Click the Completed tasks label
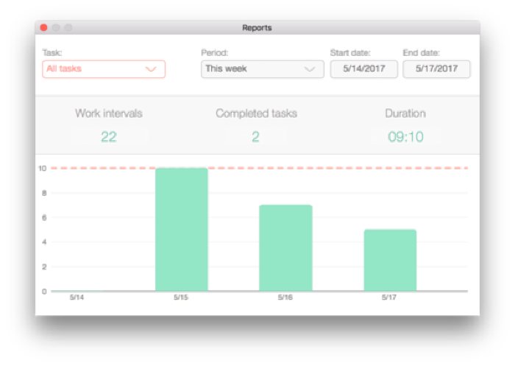This screenshot has height=366, width=515. click(x=256, y=113)
